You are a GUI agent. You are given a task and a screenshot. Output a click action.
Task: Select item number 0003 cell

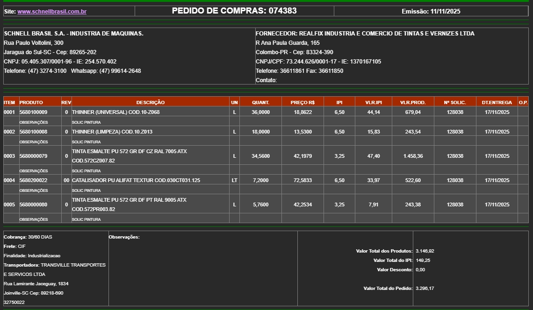tap(9, 156)
